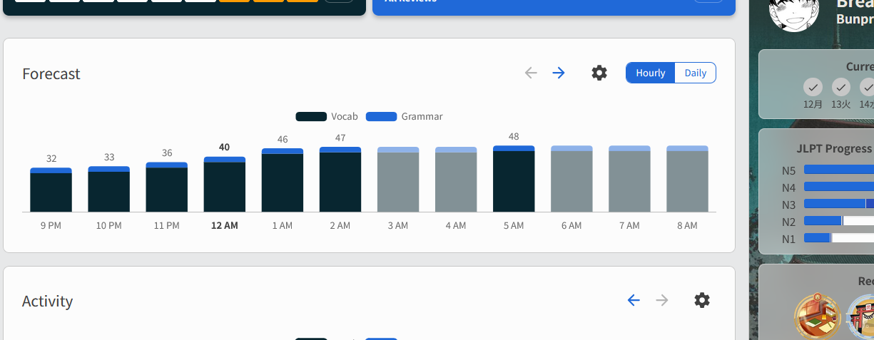This screenshot has height=340, width=874.
Task: Switch forecast to Daily view
Action: (695, 73)
